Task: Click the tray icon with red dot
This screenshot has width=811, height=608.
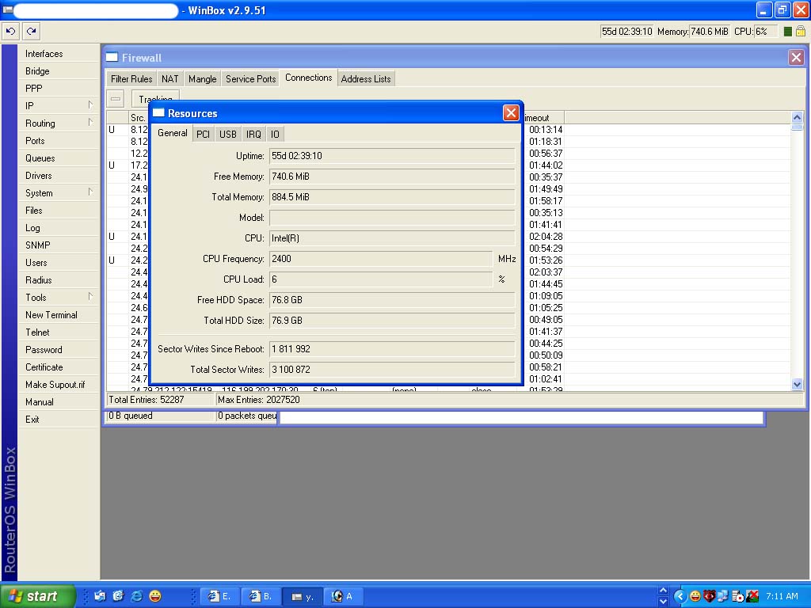Action: click(x=737, y=596)
